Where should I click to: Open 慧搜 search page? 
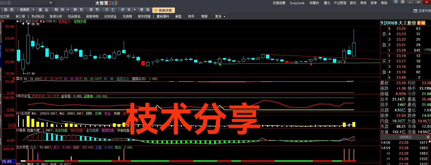coord(204,16)
